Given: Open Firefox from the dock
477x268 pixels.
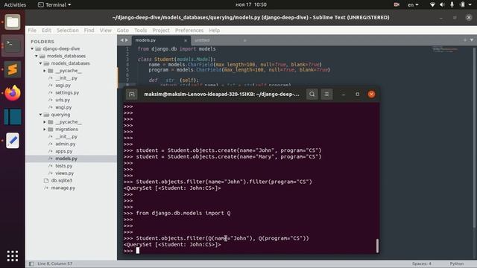Looking at the screenshot, I should tap(13, 93).
